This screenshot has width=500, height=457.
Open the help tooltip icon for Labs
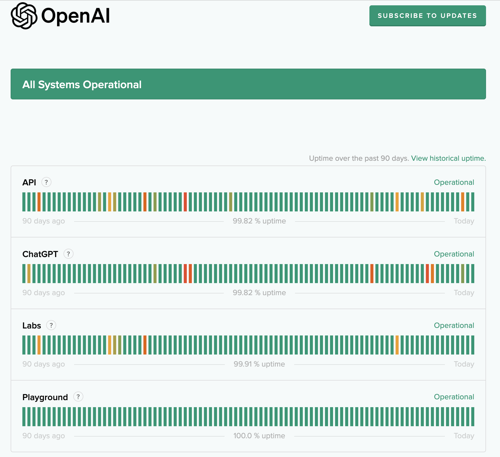tap(51, 325)
